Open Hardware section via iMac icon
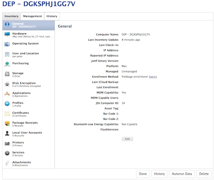This screenshot has width=214, height=180. (7, 34)
